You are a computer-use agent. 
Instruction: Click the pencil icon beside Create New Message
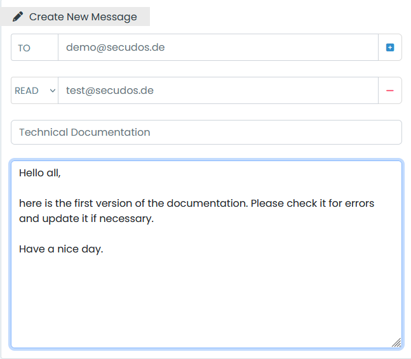[18, 16]
